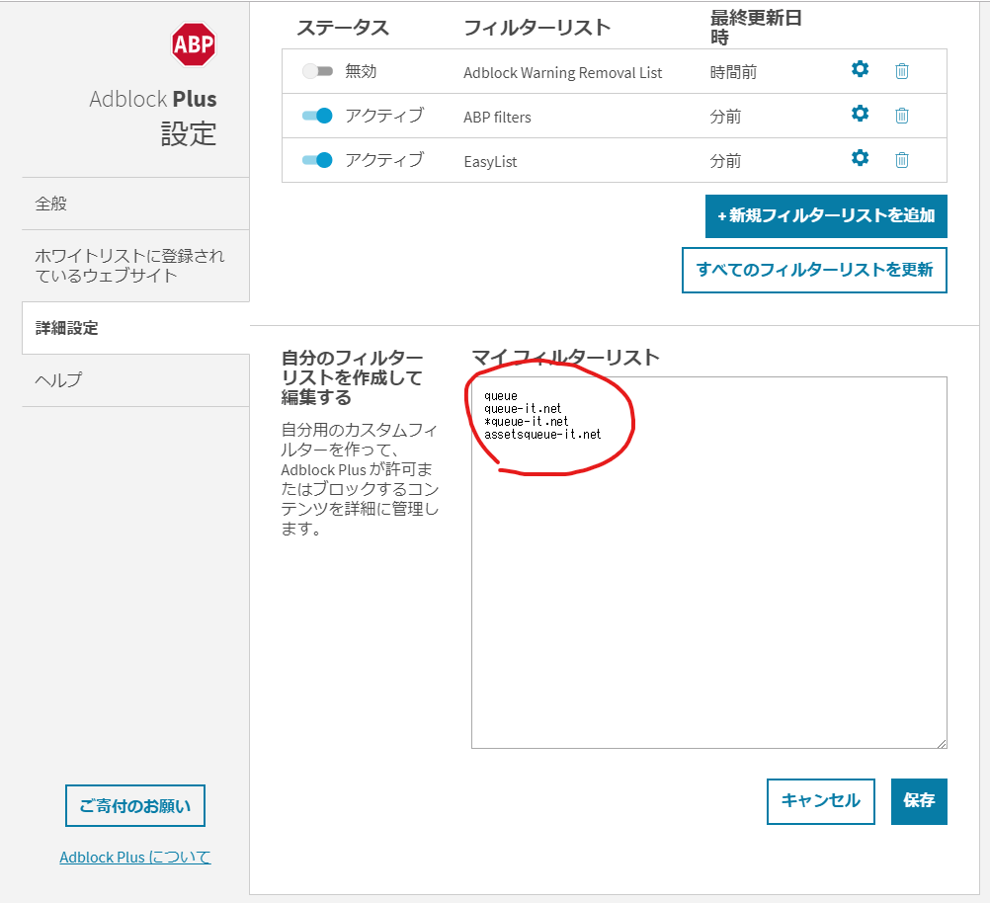Open the ヘルプ tab
The height and width of the screenshot is (903, 990).
click(135, 380)
